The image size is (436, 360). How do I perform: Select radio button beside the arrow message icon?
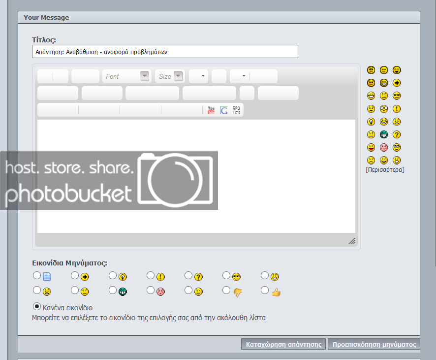point(74,275)
